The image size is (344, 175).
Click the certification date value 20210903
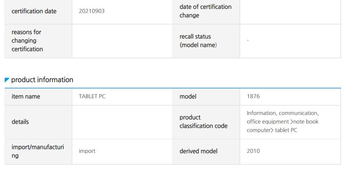pyautogui.click(x=92, y=11)
